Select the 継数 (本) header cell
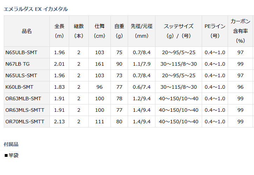Screen dimensions: 254x175 point(79,31)
